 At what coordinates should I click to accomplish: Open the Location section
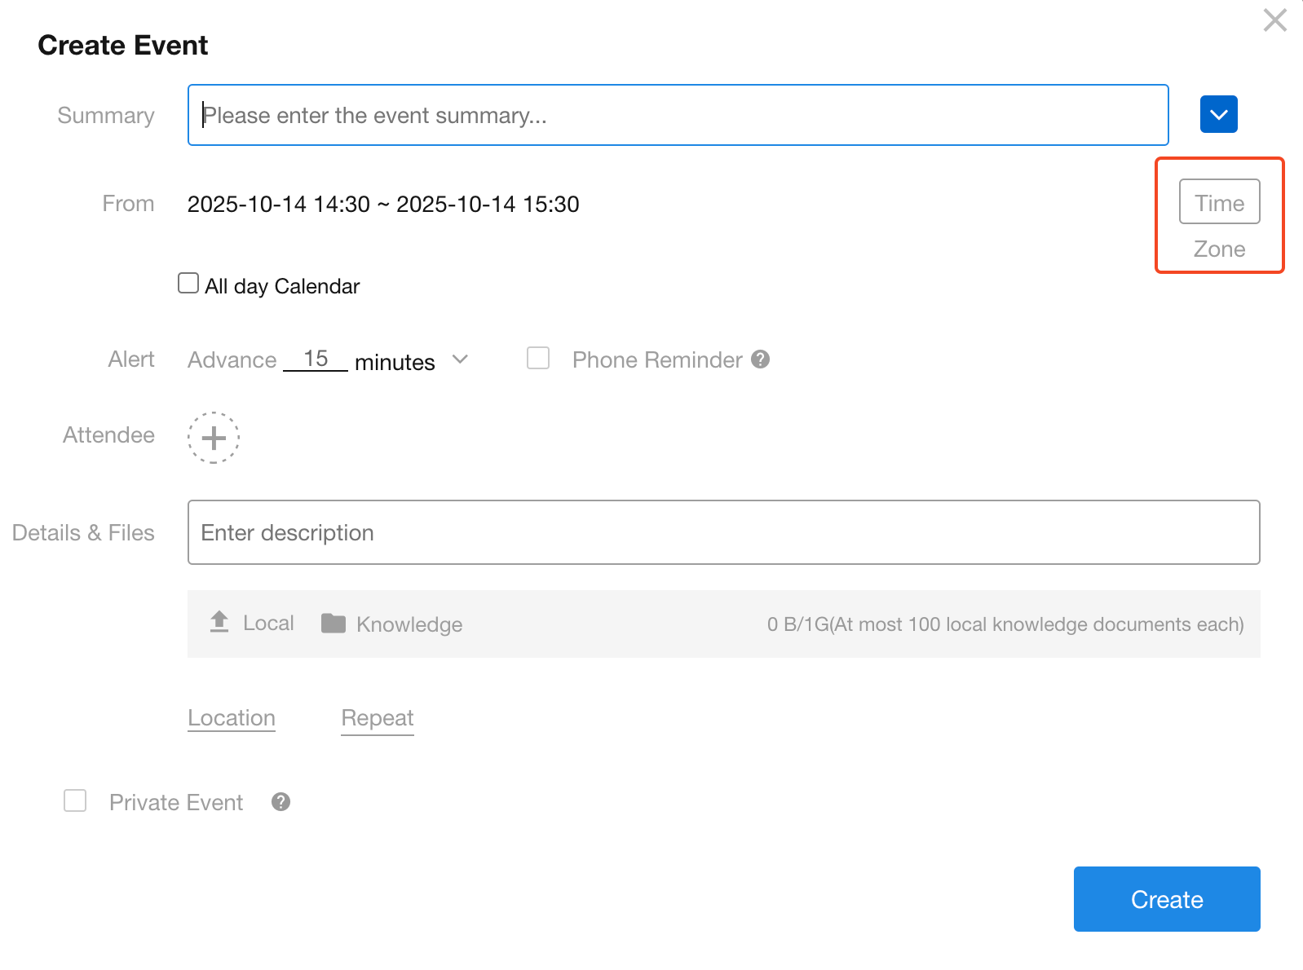(232, 718)
